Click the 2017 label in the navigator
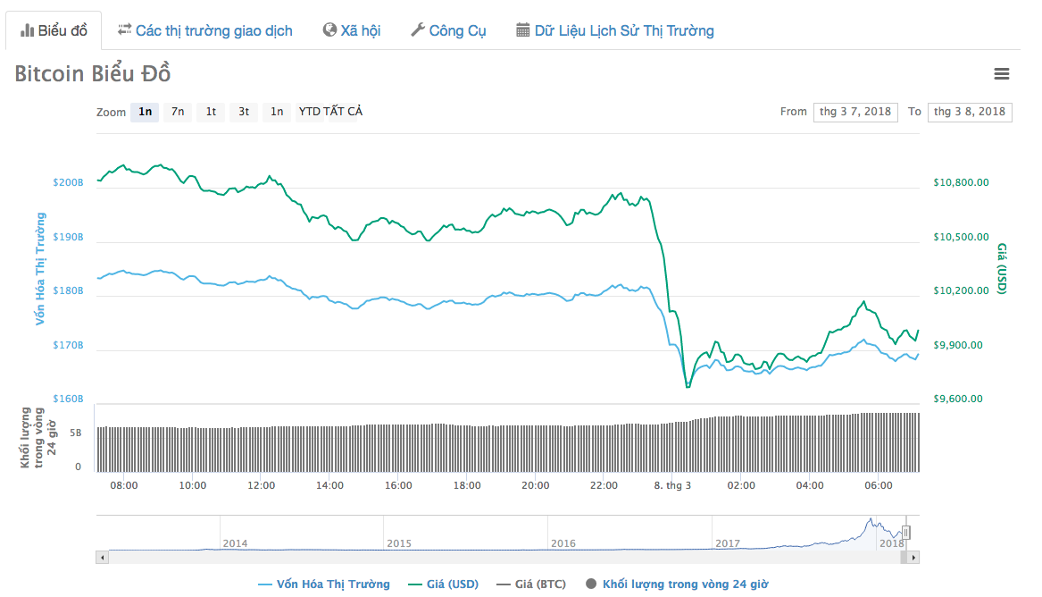The height and width of the screenshot is (597, 1042). 728,543
